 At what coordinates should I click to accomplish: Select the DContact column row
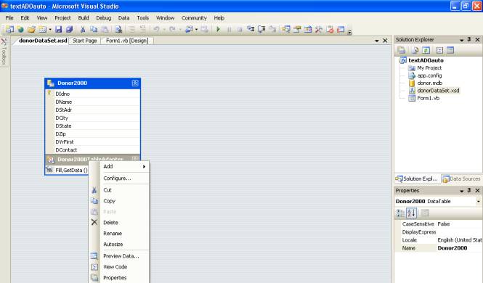coord(93,149)
